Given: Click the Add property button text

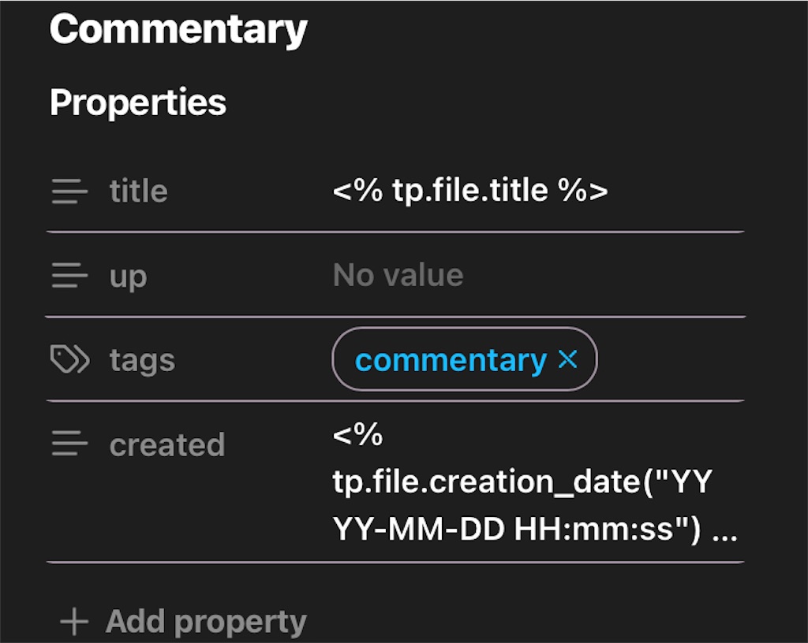Looking at the screenshot, I should 206,622.
